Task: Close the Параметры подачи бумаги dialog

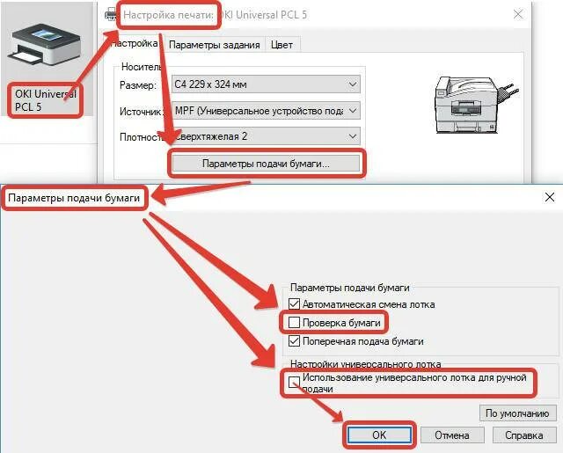Action: (550, 197)
